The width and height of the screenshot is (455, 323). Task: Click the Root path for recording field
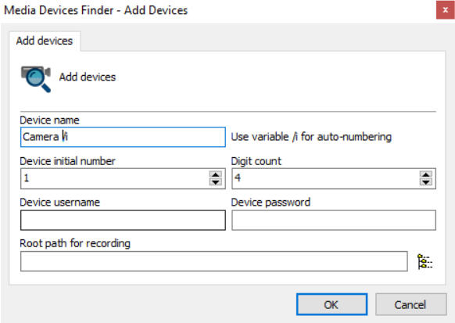pyautogui.click(x=214, y=261)
